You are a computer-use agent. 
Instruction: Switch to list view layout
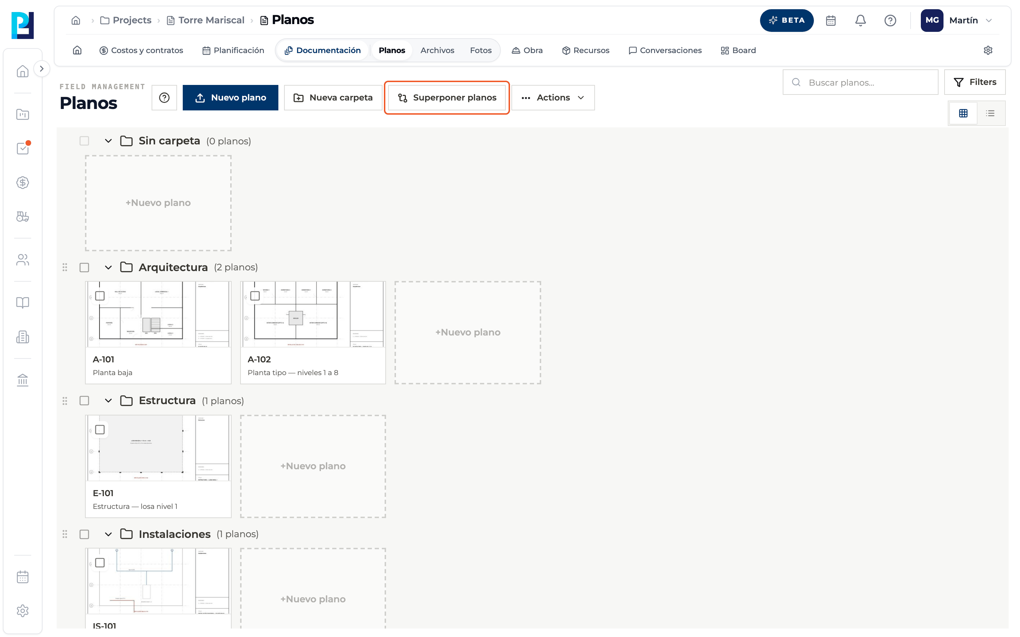(990, 113)
